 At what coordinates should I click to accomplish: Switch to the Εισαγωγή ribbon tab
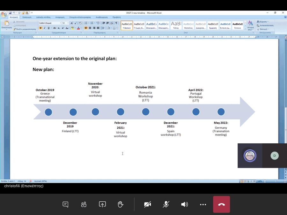coord(27,17)
